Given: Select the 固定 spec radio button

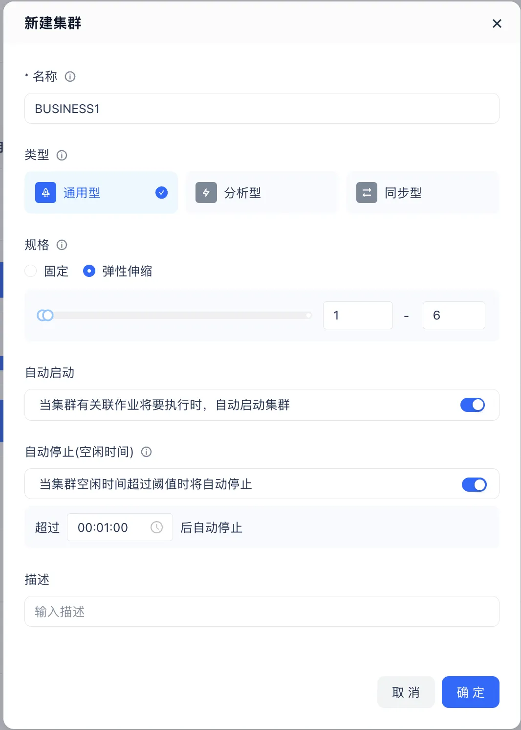Looking at the screenshot, I should click(31, 271).
